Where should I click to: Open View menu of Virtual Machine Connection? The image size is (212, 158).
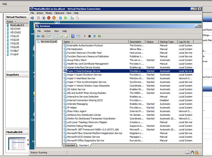pos(69,13)
